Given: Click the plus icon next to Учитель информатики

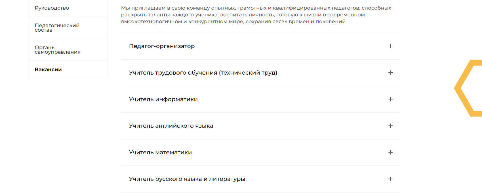Looking at the screenshot, I should (x=391, y=99).
